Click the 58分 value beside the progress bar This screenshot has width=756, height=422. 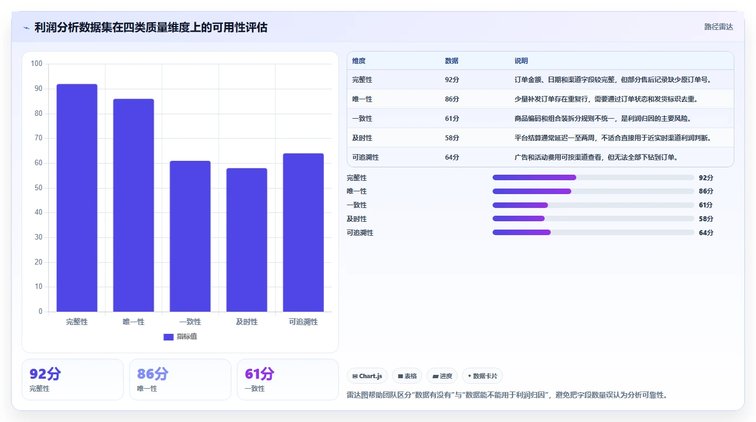706,219
